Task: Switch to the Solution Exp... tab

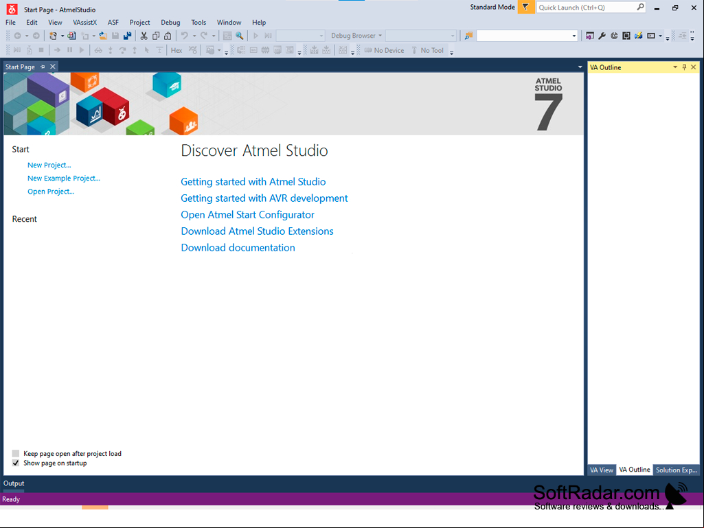Action: [x=676, y=470]
